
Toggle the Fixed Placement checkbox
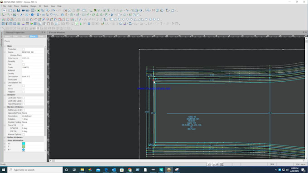point(24,104)
